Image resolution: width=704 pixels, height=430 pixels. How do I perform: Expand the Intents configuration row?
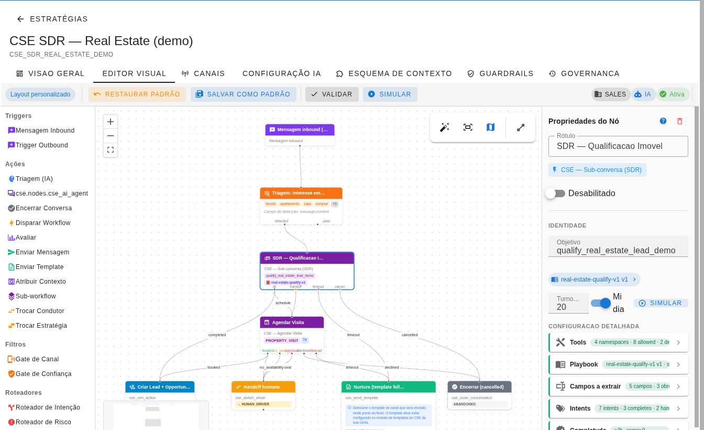[x=619, y=408]
